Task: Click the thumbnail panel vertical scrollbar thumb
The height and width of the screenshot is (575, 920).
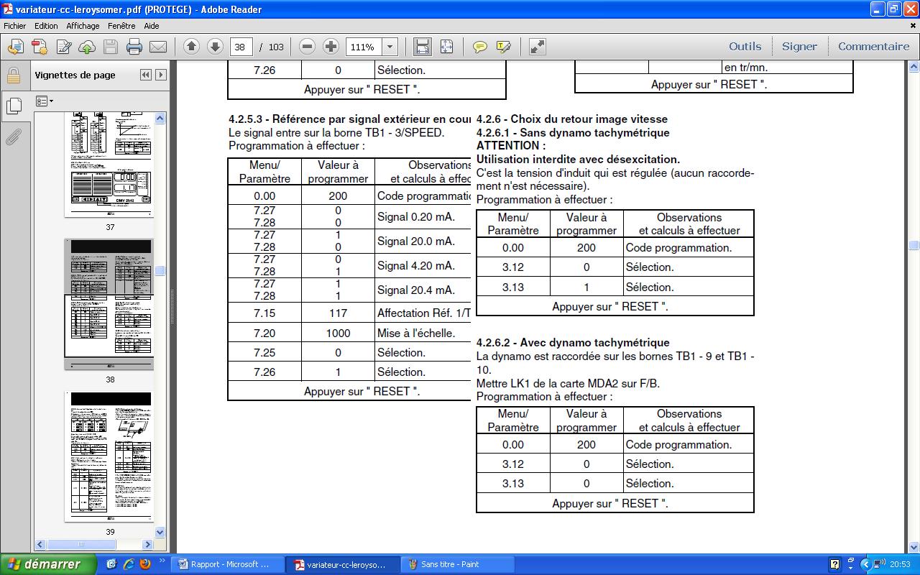Action: pos(160,271)
